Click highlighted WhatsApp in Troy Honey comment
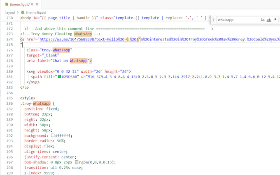280x175 pixels. [x=83, y=34]
